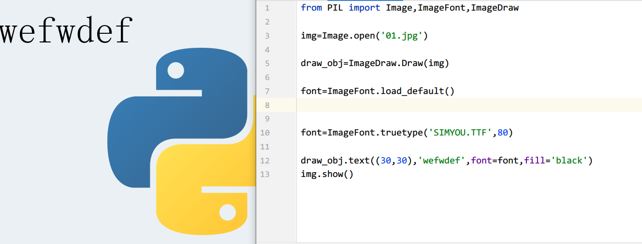Click the draw_obj=ImageDraw.Draw(img) line
The image size is (642, 244).
tap(375, 63)
